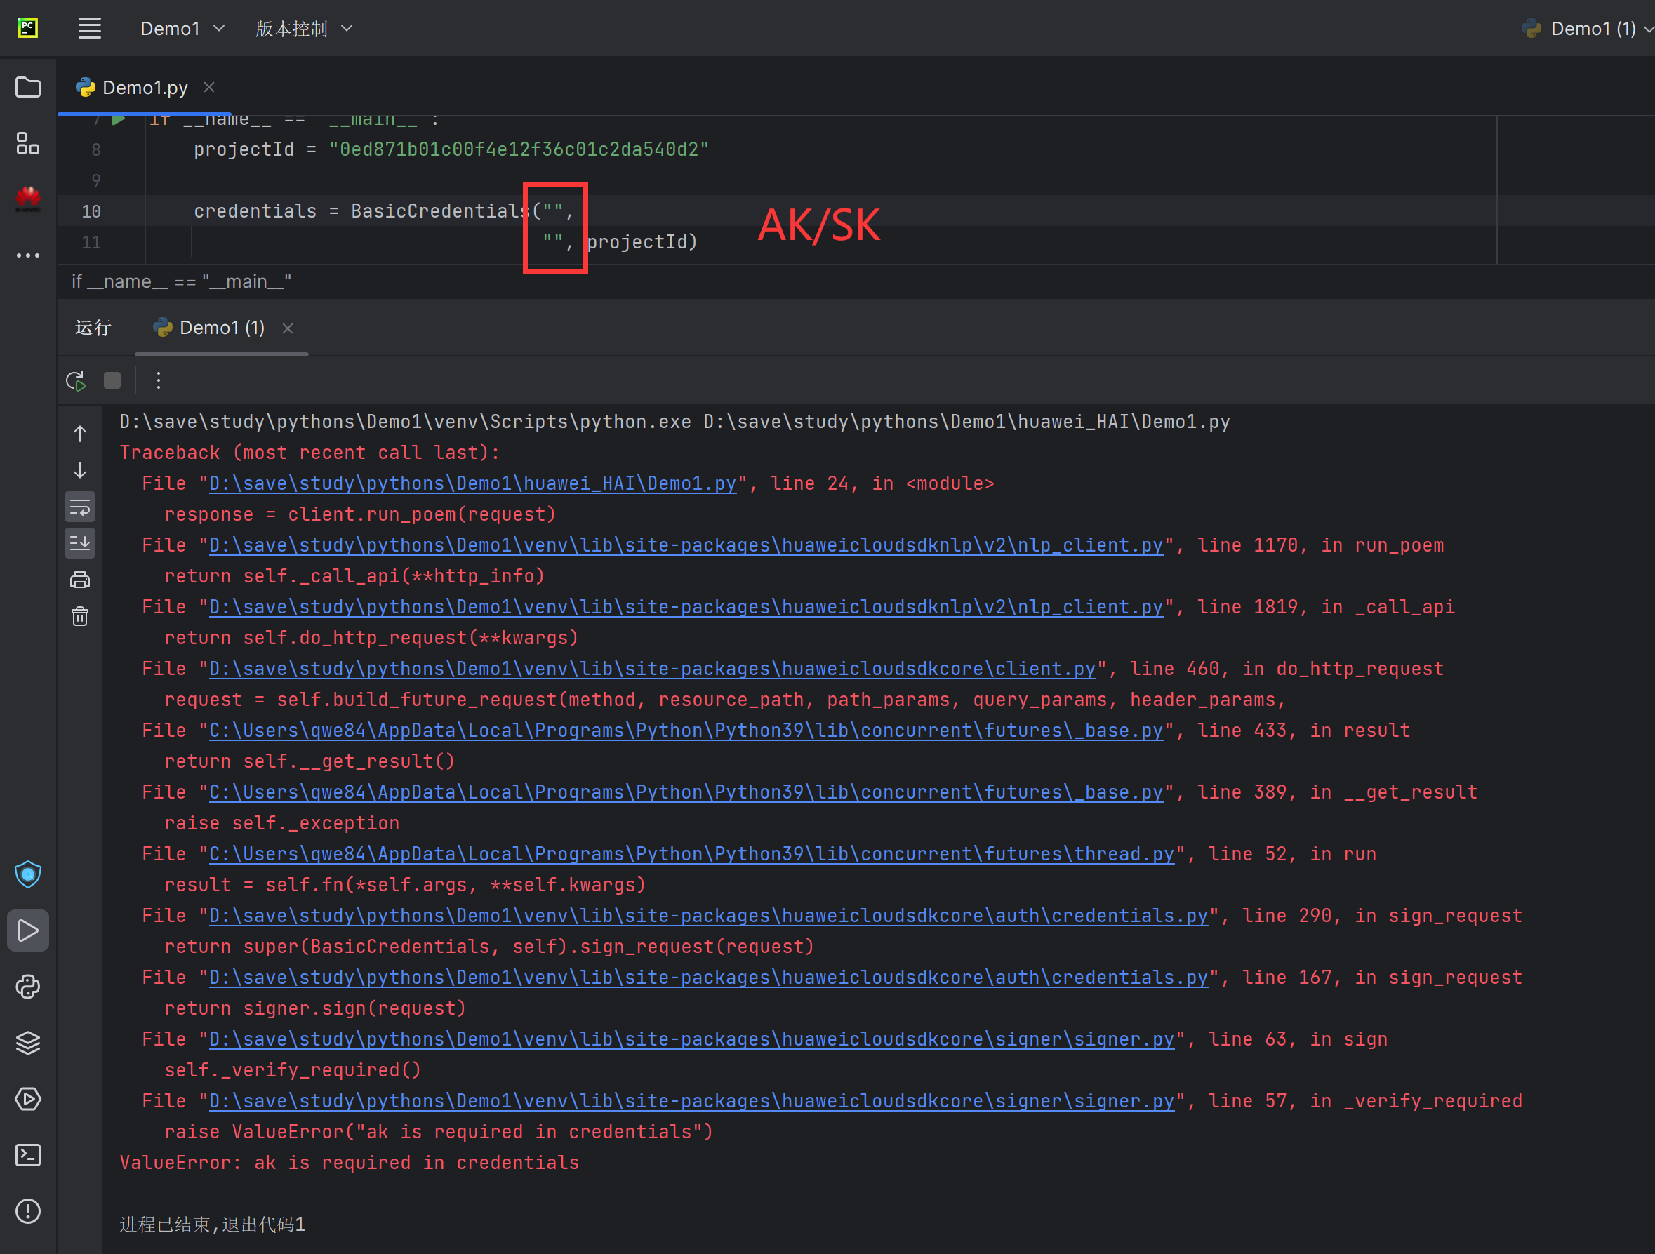The width and height of the screenshot is (1655, 1254).
Task: Follow the thread.py traceback link
Action: [691, 854]
